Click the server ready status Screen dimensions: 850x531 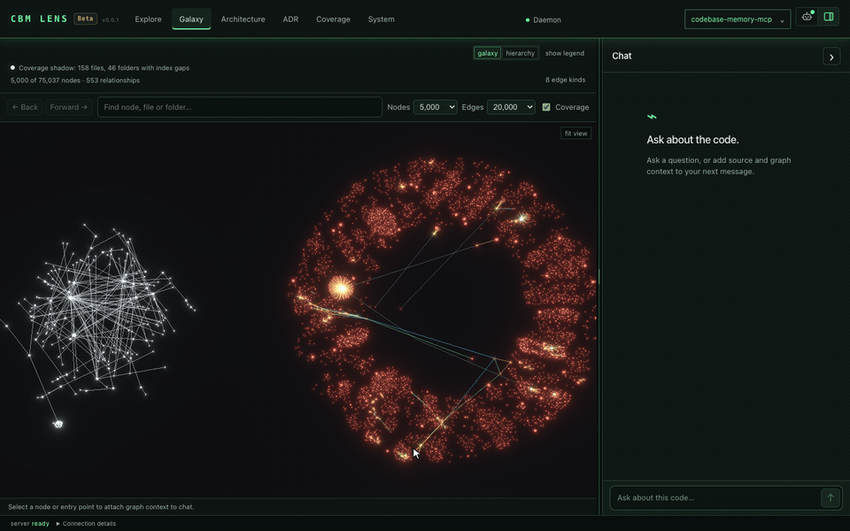(x=29, y=523)
